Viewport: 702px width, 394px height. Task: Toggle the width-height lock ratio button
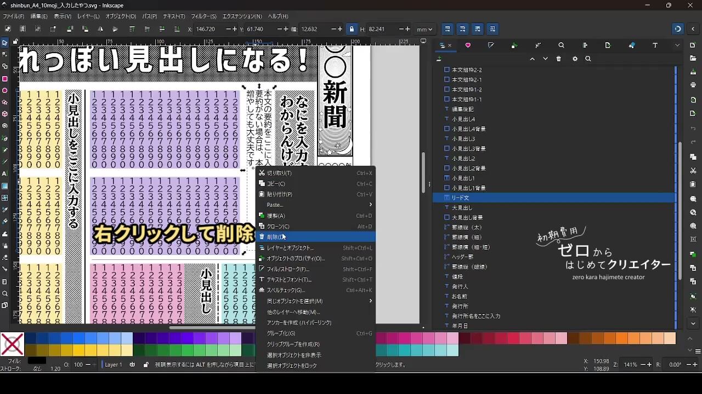352,29
